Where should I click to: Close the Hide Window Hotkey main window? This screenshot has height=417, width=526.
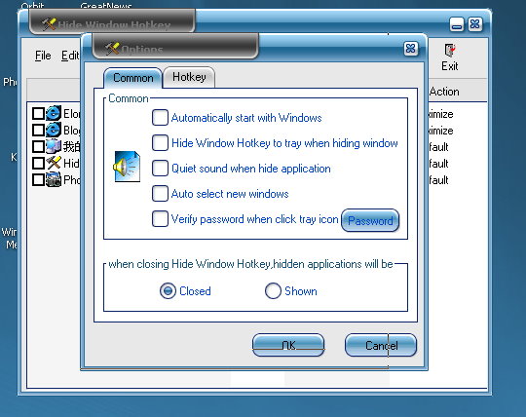475,24
